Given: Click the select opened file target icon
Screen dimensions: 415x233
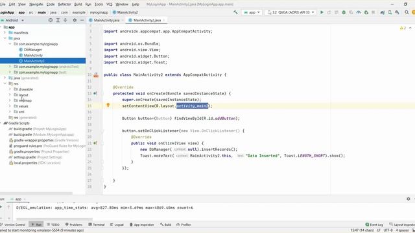Looking at the screenshot, I should tap(51, 20).
